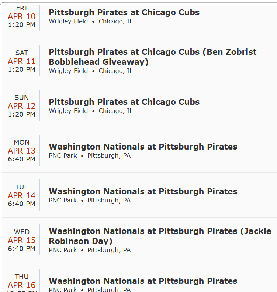Image resolution: width=277 pixels, height=292 pixels.
Task: Click the SAT APR 11 date block
Action: [22, 61]
